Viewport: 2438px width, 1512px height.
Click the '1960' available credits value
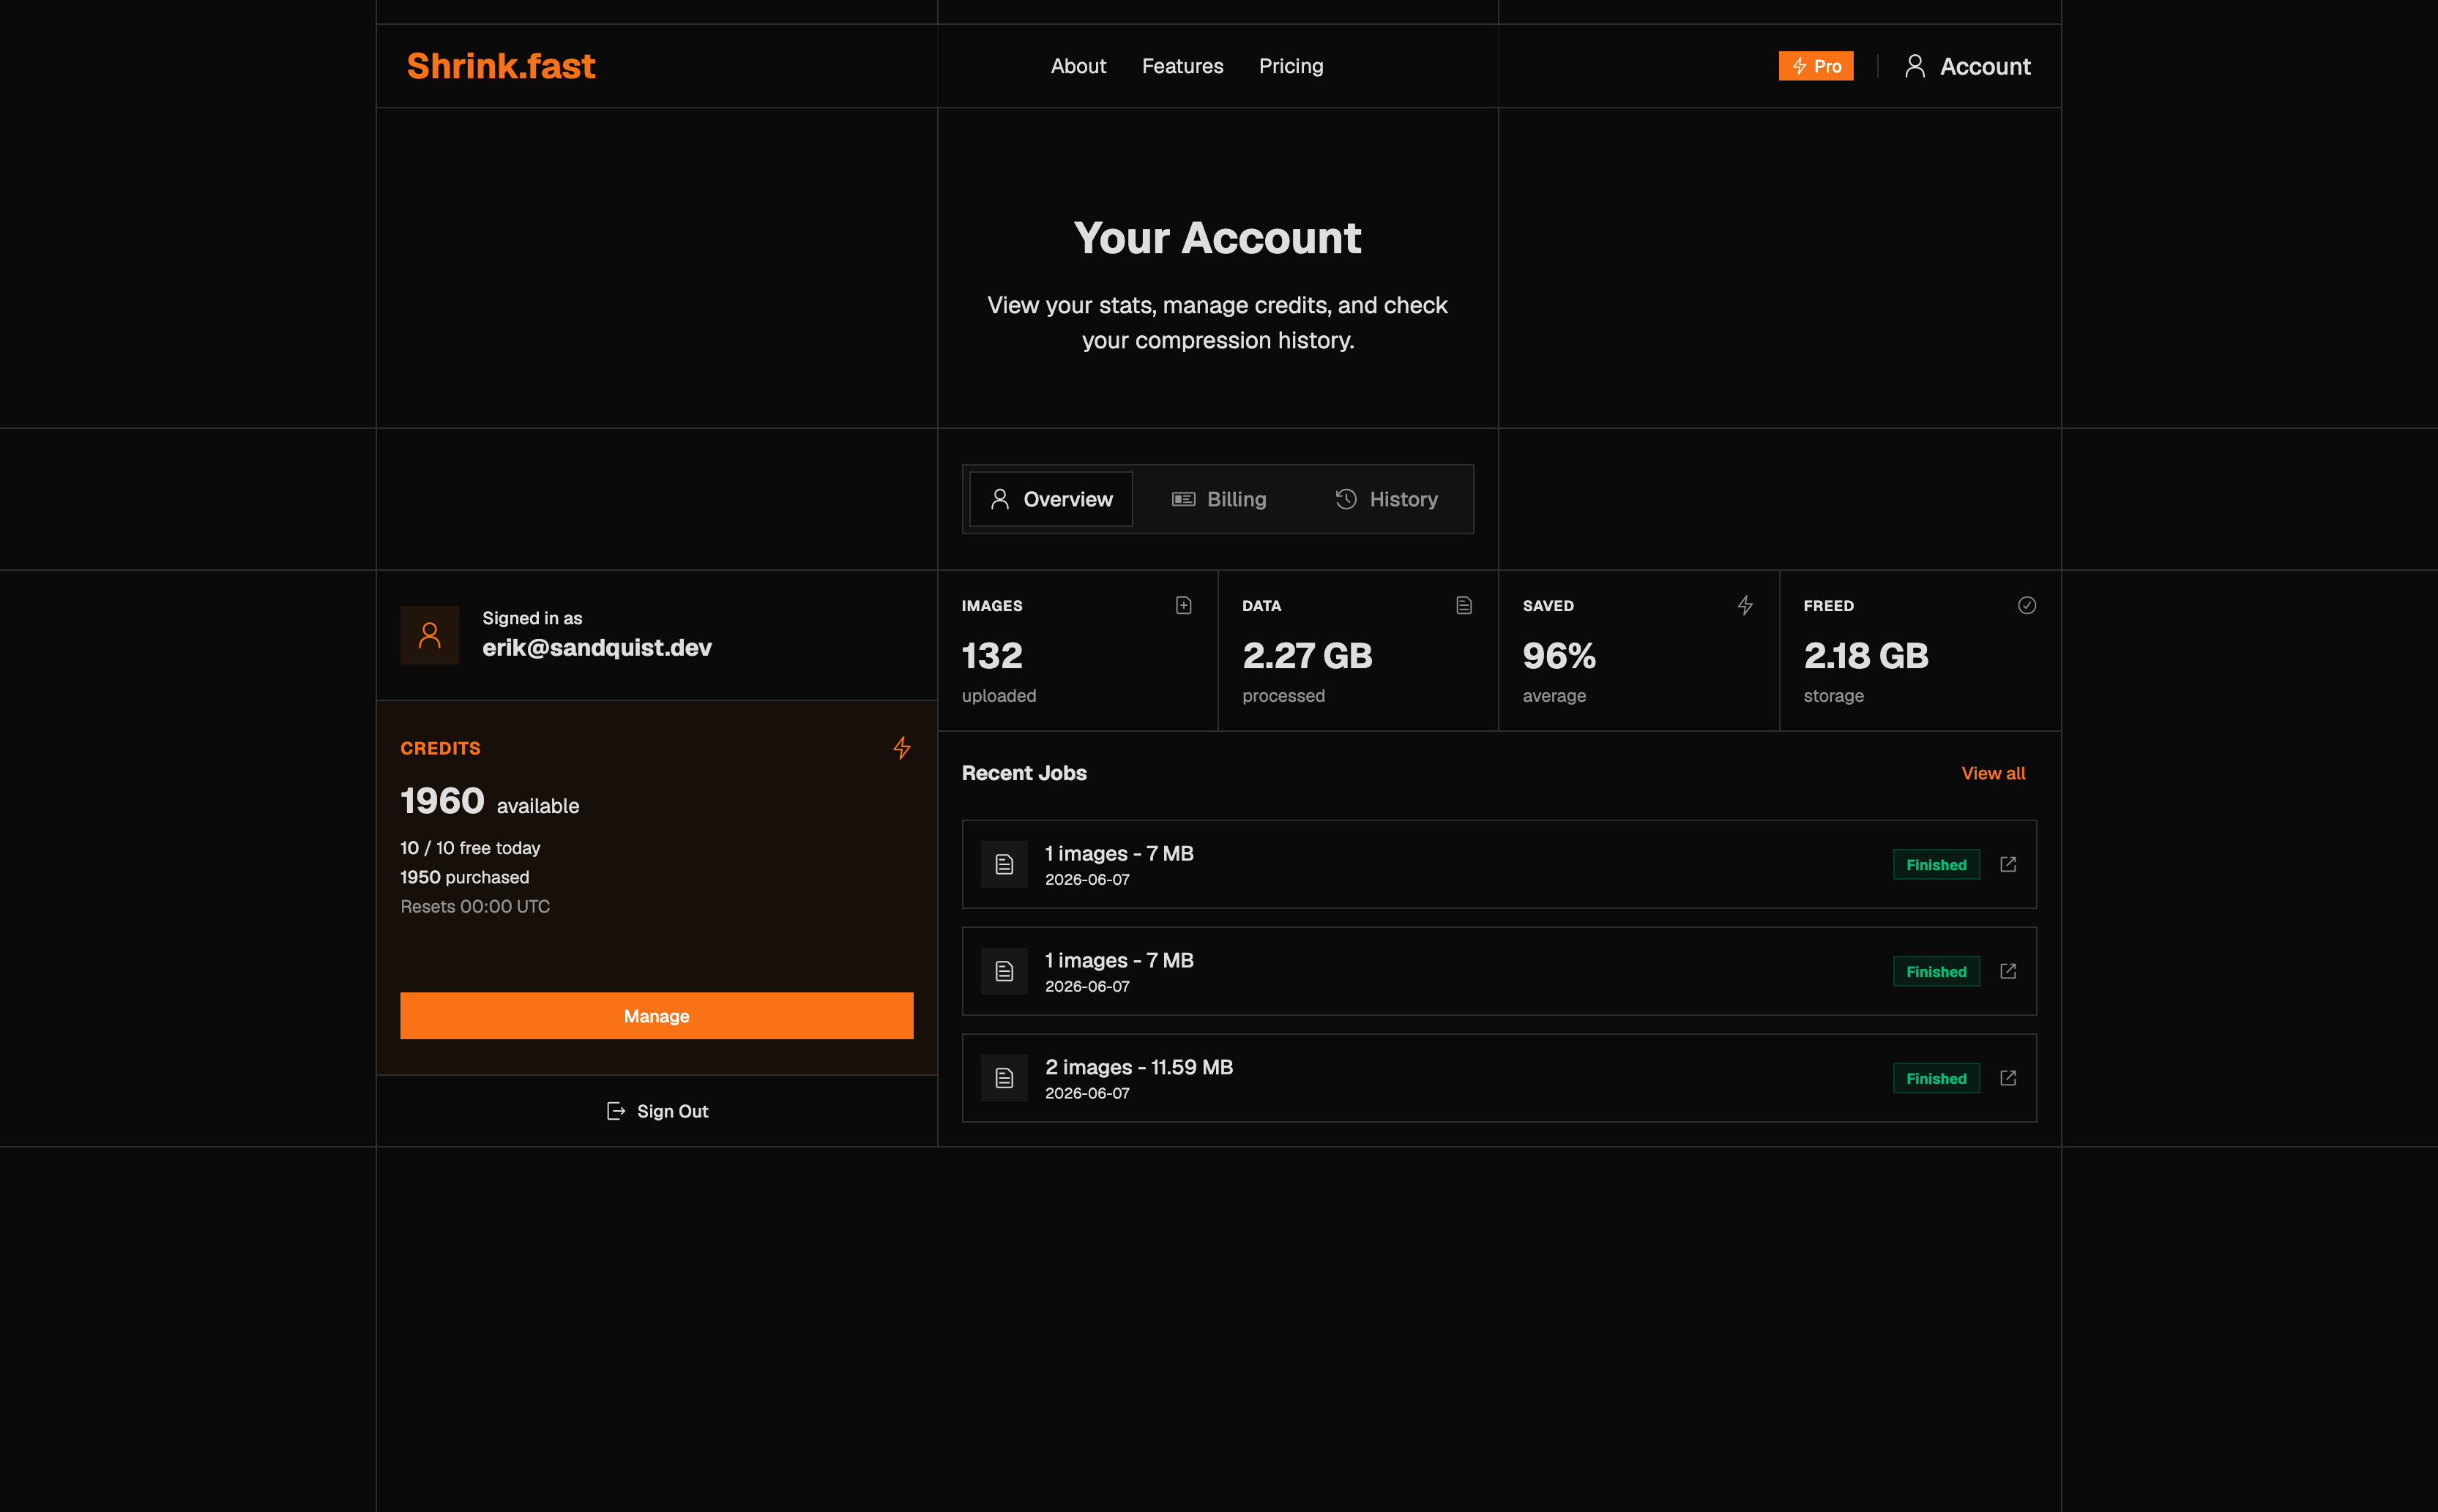pyautogui.click(x=442, y=801)
